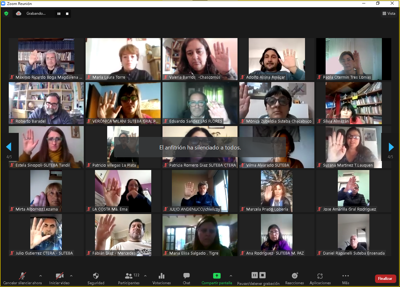Open the Vista layout menu
This screenshot has height=287, width=400.
click(389, 13)
